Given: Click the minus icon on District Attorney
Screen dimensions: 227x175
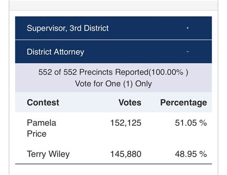Looking at the screenshot, I should click(188, 51).
